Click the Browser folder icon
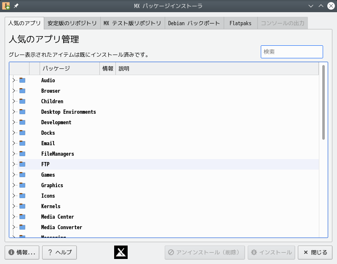Image resolution: width=337 pixels, height=264 pixels. click(22, 91)
